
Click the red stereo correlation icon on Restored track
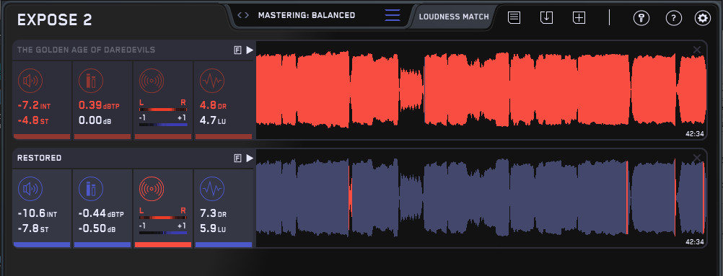tap(152, 189)
